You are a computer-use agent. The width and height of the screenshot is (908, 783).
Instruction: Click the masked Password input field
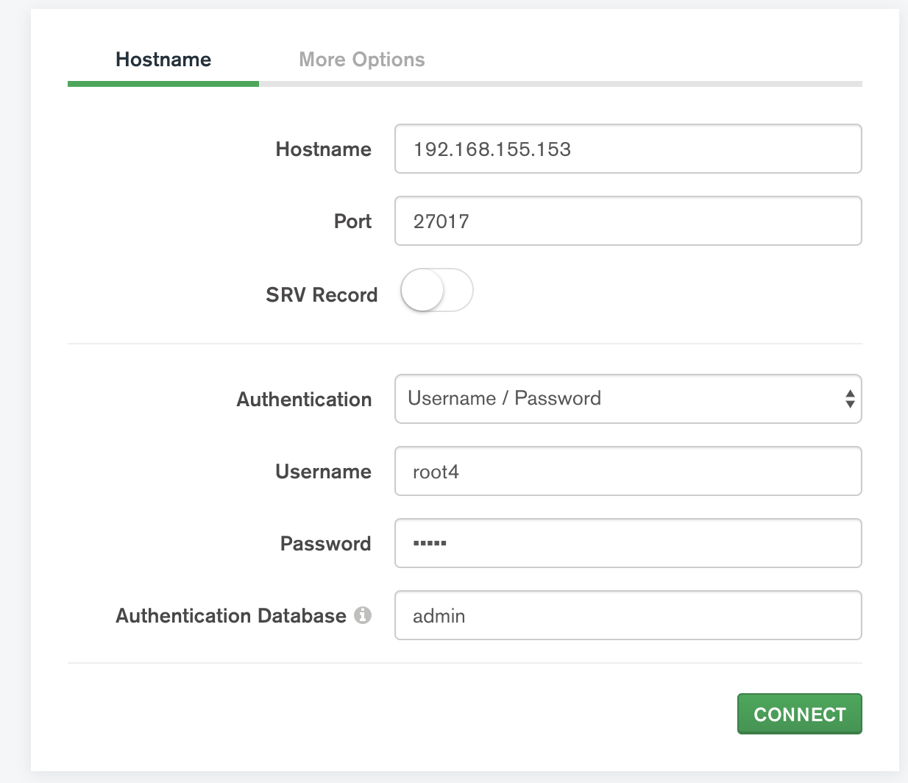(628, 544)
